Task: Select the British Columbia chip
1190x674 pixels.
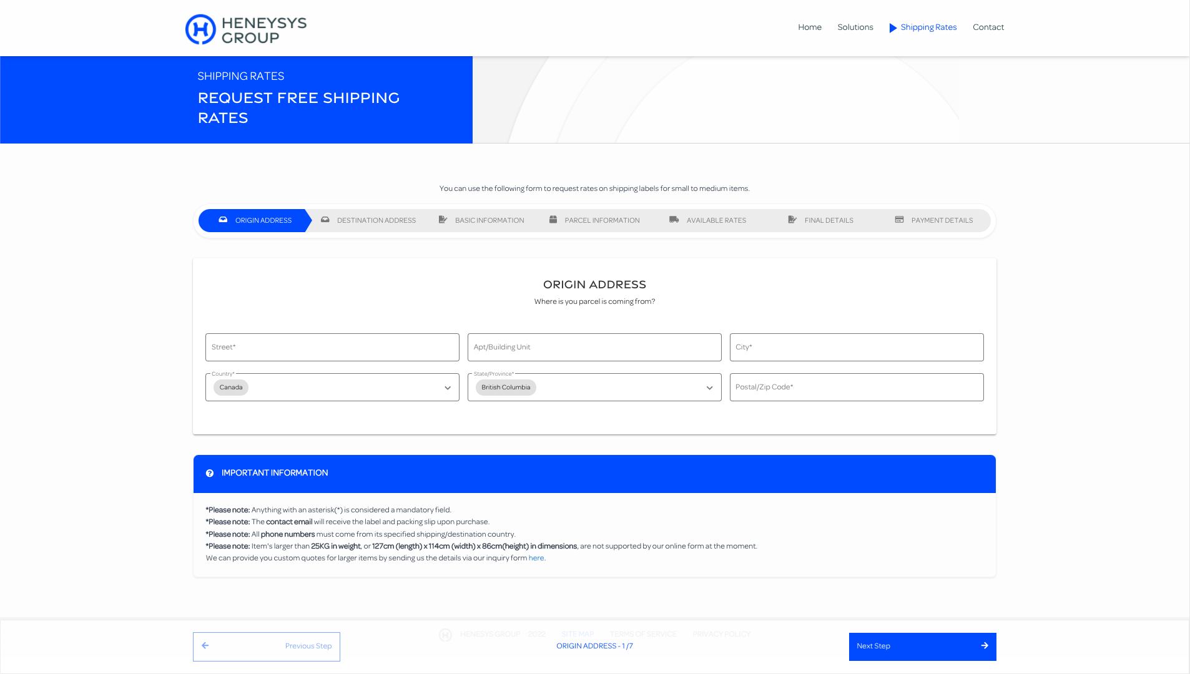Action: 506,388
